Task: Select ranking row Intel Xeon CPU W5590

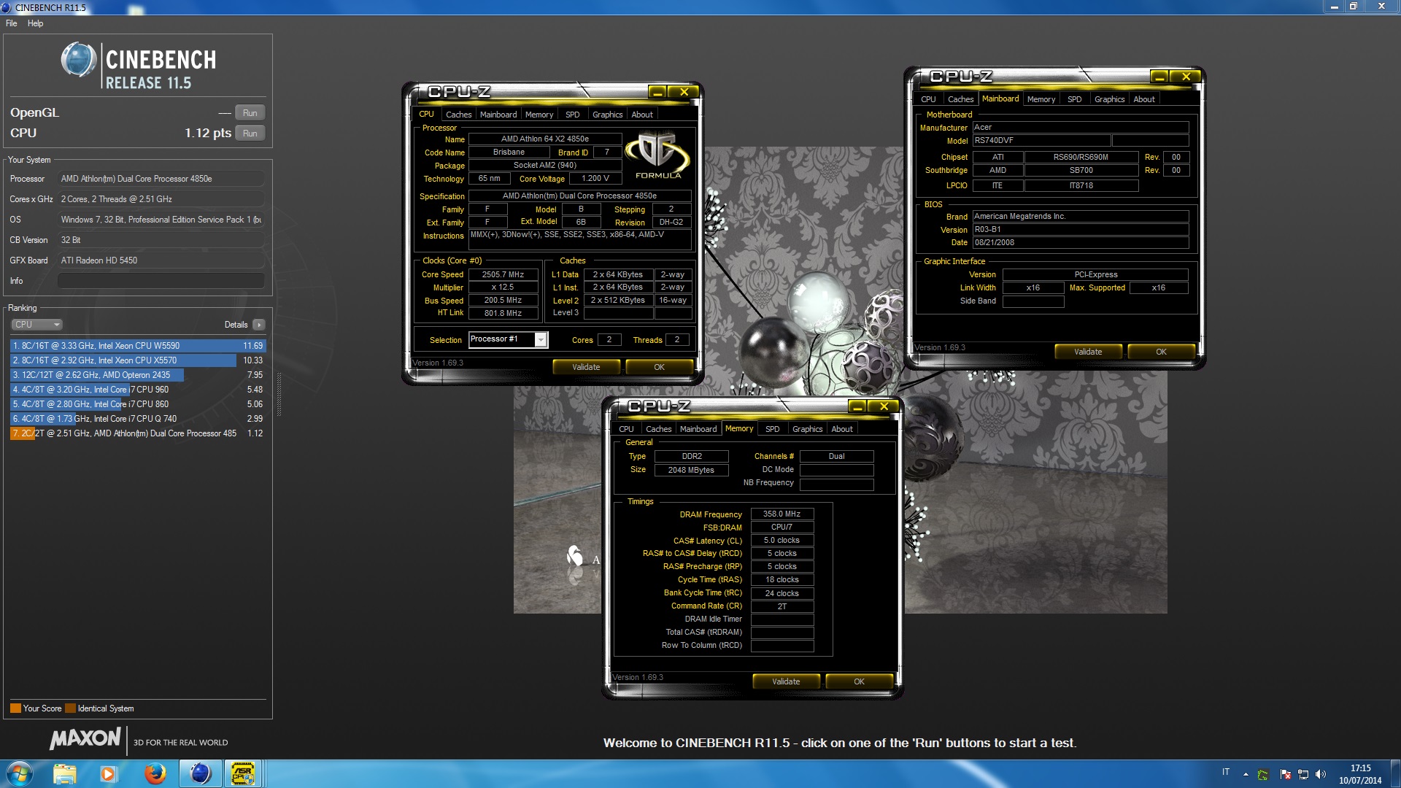Action: (138, 346)
